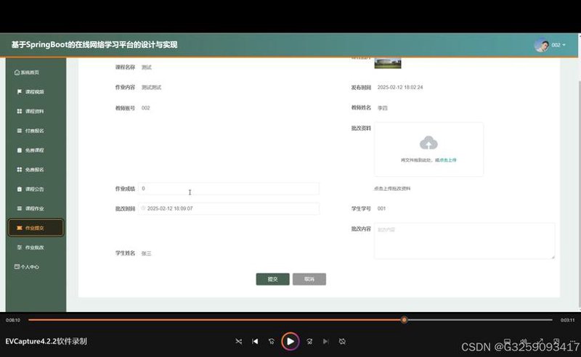Click the user avatar in header
This screenshot has width=581, height=357.
click(541, 45)
